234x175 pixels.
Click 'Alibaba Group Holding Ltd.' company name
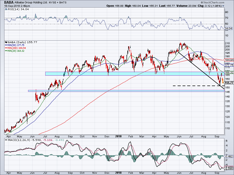coord(31,3)
